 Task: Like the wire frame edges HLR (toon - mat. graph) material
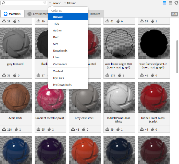click(x=119, y=75)
